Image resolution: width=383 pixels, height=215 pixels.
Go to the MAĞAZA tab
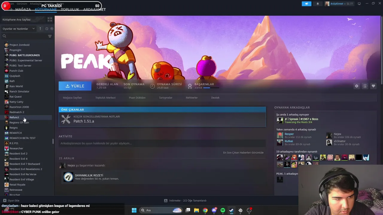pos(23,9)
